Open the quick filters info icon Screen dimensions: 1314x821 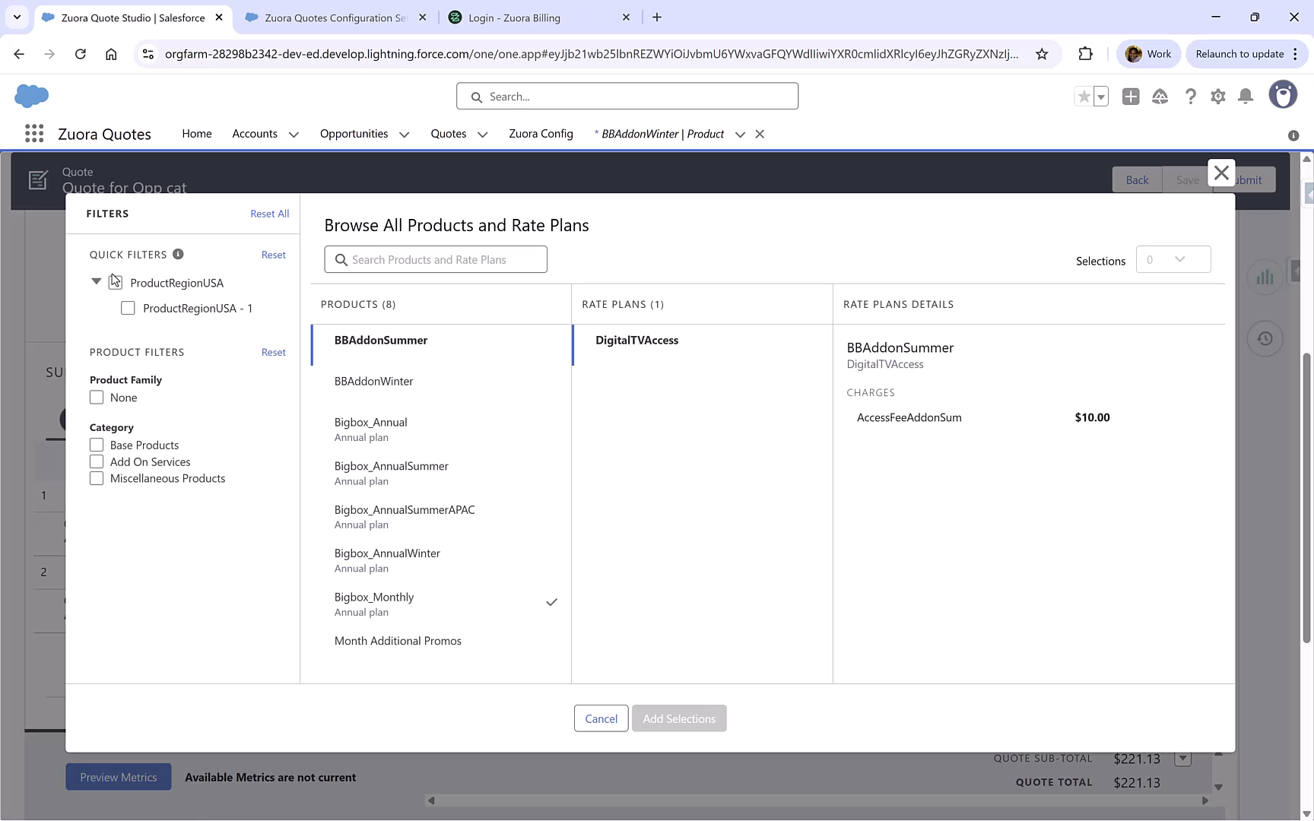(179, 254)
